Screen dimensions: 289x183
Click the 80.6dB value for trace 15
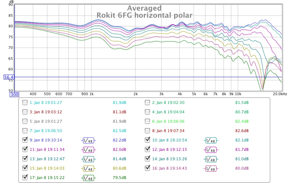click(120, 168)
